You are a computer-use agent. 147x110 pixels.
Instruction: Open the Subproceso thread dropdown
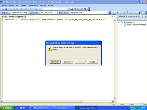pyautogui.click(x=58, y=13)
